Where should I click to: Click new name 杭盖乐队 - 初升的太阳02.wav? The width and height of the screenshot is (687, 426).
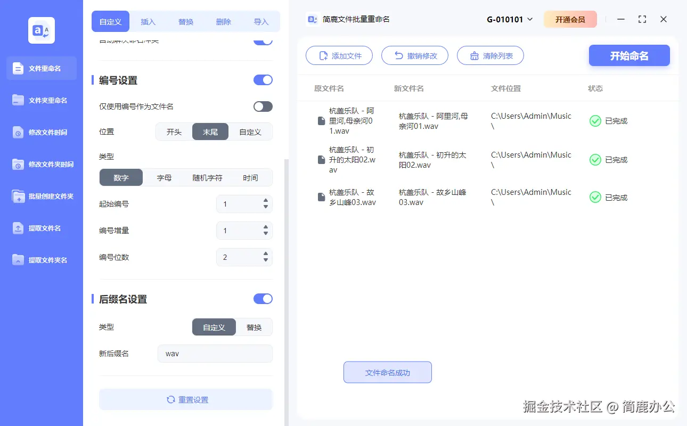(x=432, y=160)
